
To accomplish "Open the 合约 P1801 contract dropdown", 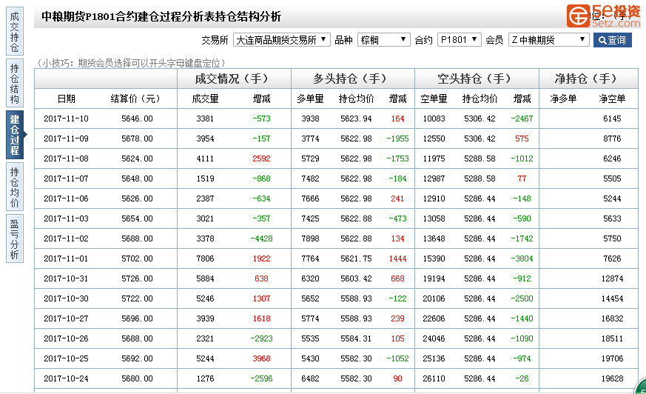I will 459,40.
